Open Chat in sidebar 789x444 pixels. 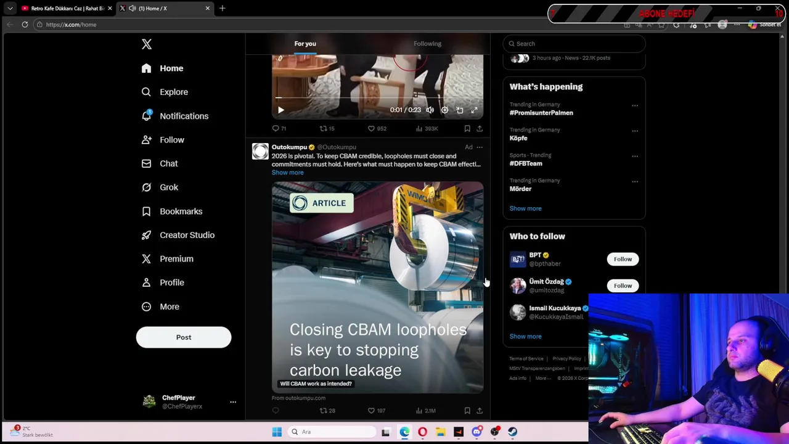pos(160,163)
